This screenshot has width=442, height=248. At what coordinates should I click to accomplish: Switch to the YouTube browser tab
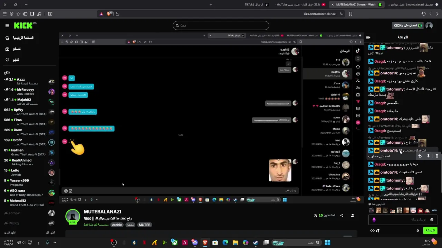[300, 4]
